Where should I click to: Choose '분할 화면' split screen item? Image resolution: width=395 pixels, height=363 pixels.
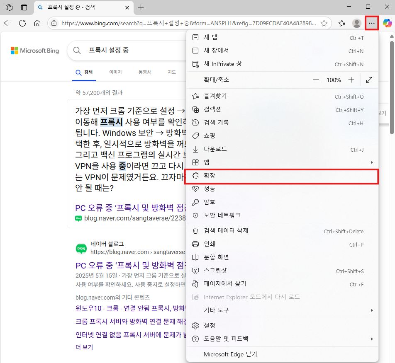coord(282,257)
